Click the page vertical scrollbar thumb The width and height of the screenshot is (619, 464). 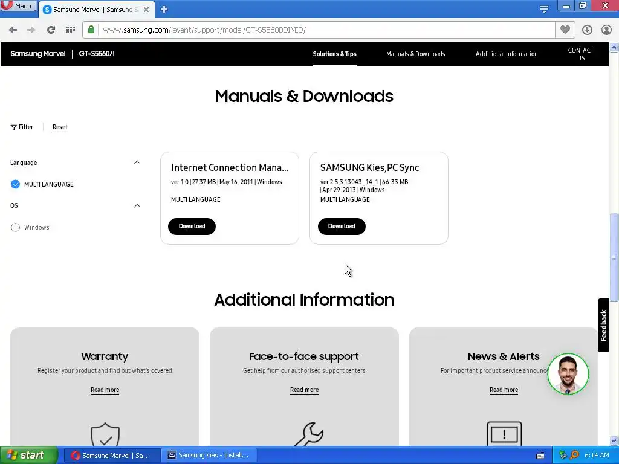click(x=614, y=257)
